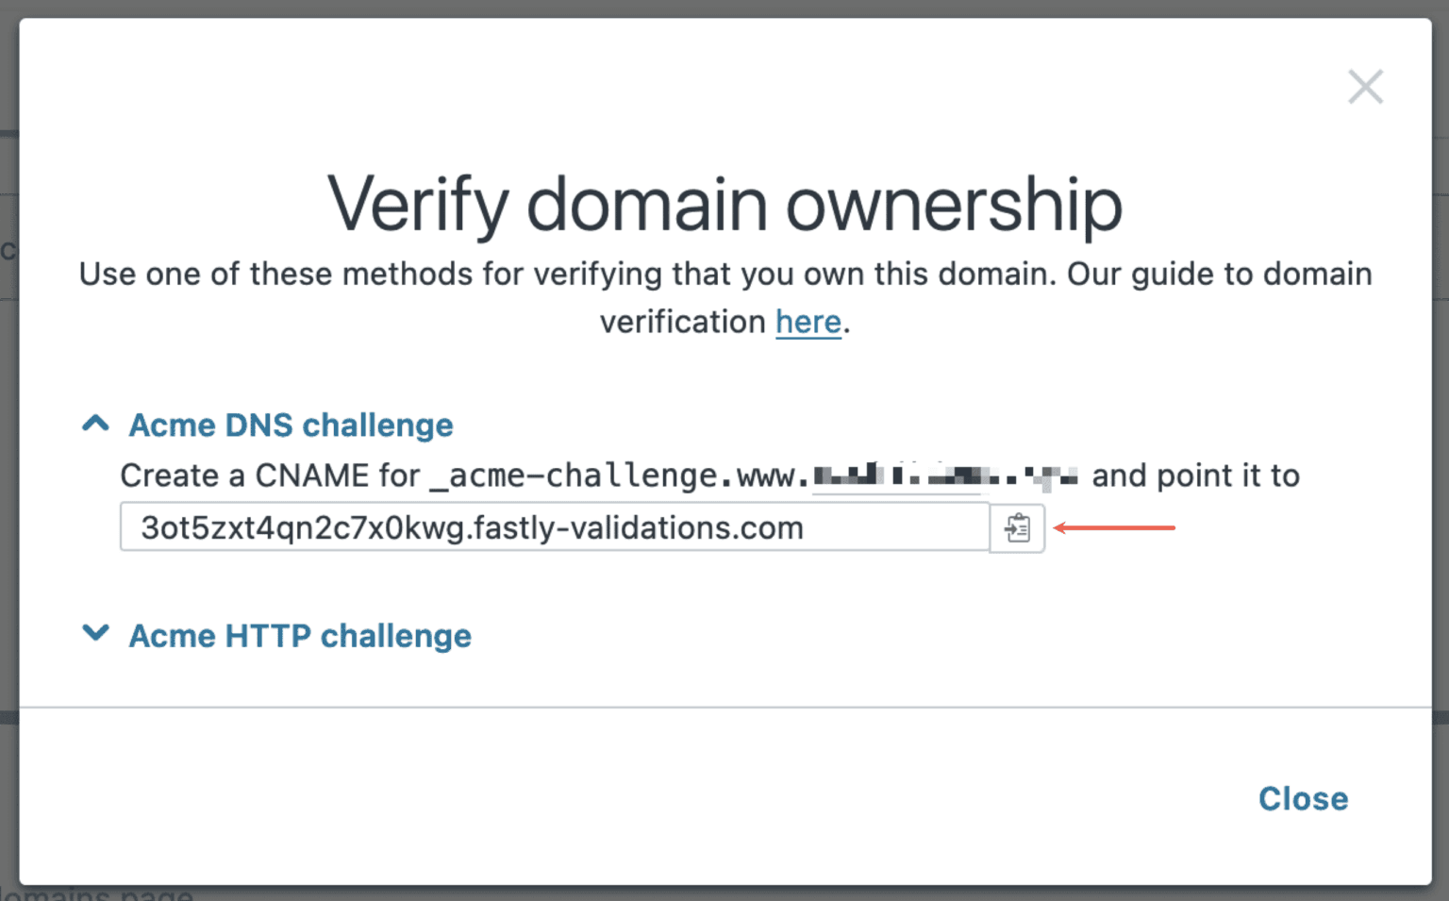Click the _acme-challenge.www hostname text

tap(619, 476)
